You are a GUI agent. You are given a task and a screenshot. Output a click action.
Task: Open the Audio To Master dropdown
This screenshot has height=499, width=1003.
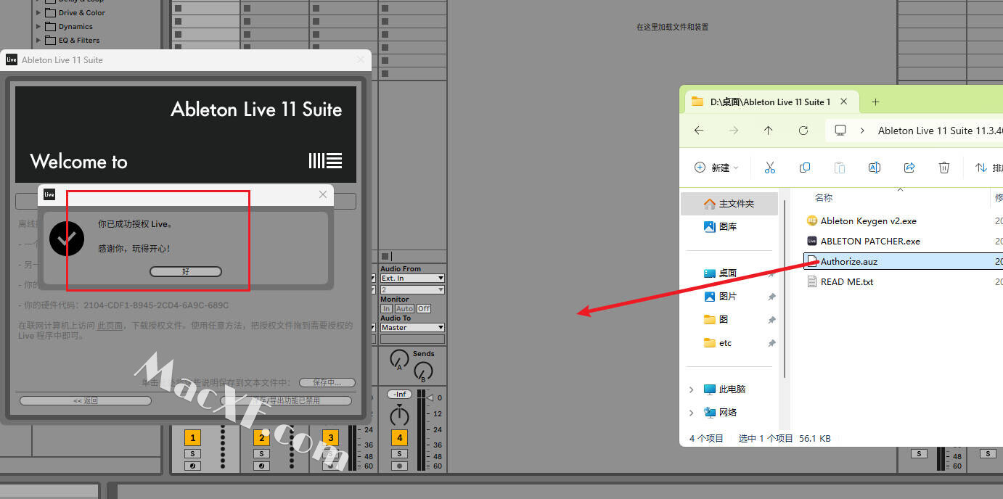pyautogui.click(x=412, y=327)
